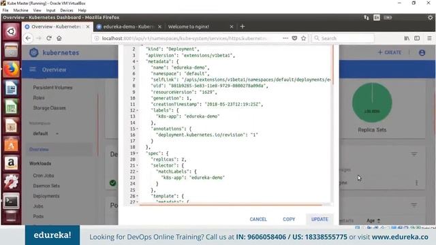
Task: Collapse the matchLabels block on line 22
Action: [x=138, y=171]
